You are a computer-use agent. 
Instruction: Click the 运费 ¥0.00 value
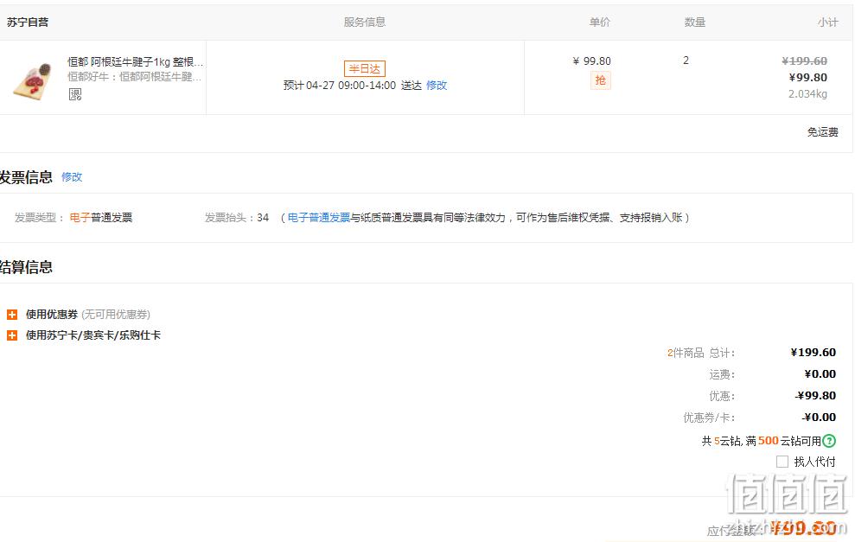pos(820,374)
